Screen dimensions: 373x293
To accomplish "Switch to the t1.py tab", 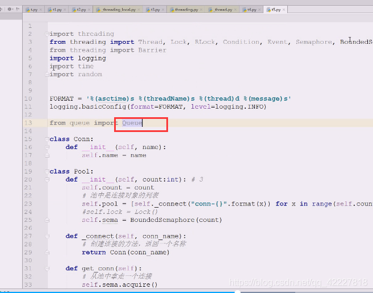I will pyautogui.click(x=57, y=10).
